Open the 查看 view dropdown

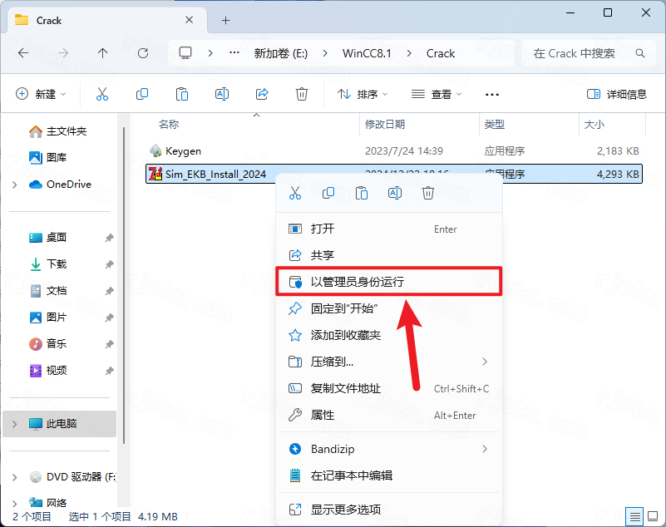coord(437,95)
